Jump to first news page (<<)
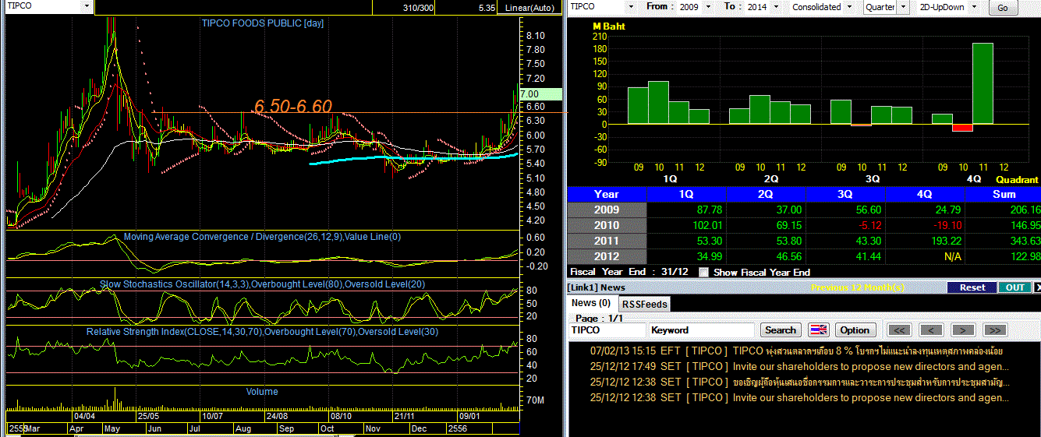1041x437 pixels. coord(900,330)
